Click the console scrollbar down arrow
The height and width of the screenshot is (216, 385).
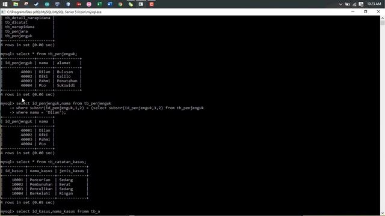383,214
